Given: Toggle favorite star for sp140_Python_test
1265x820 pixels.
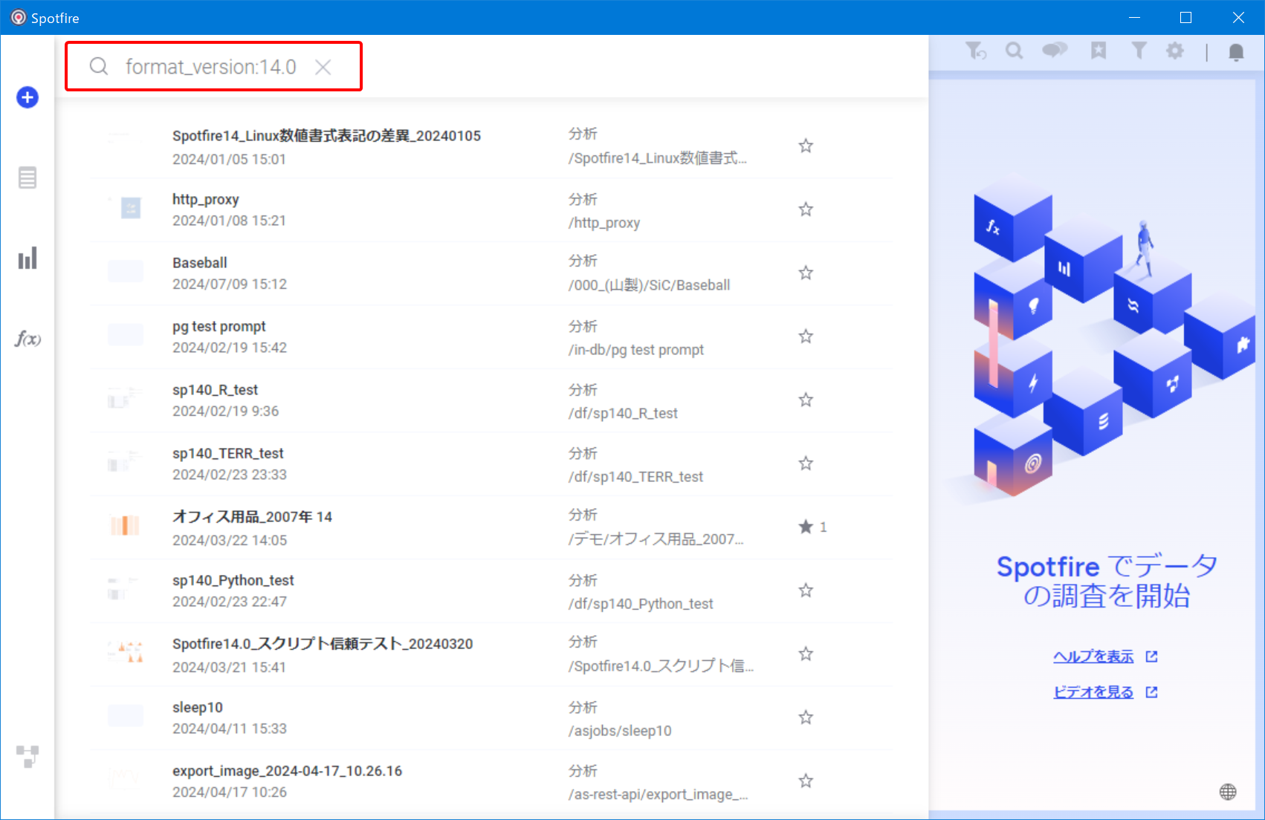Looking at the screenshot, I should (x=806, y=590).
